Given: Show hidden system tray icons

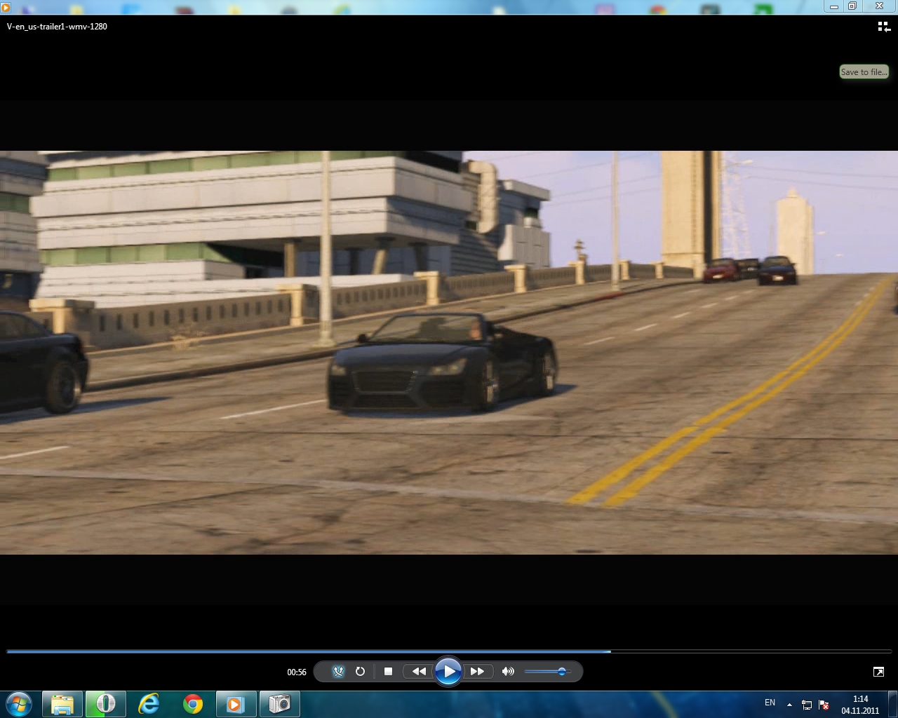Looking at the screenshot, I should click(790, 705).
